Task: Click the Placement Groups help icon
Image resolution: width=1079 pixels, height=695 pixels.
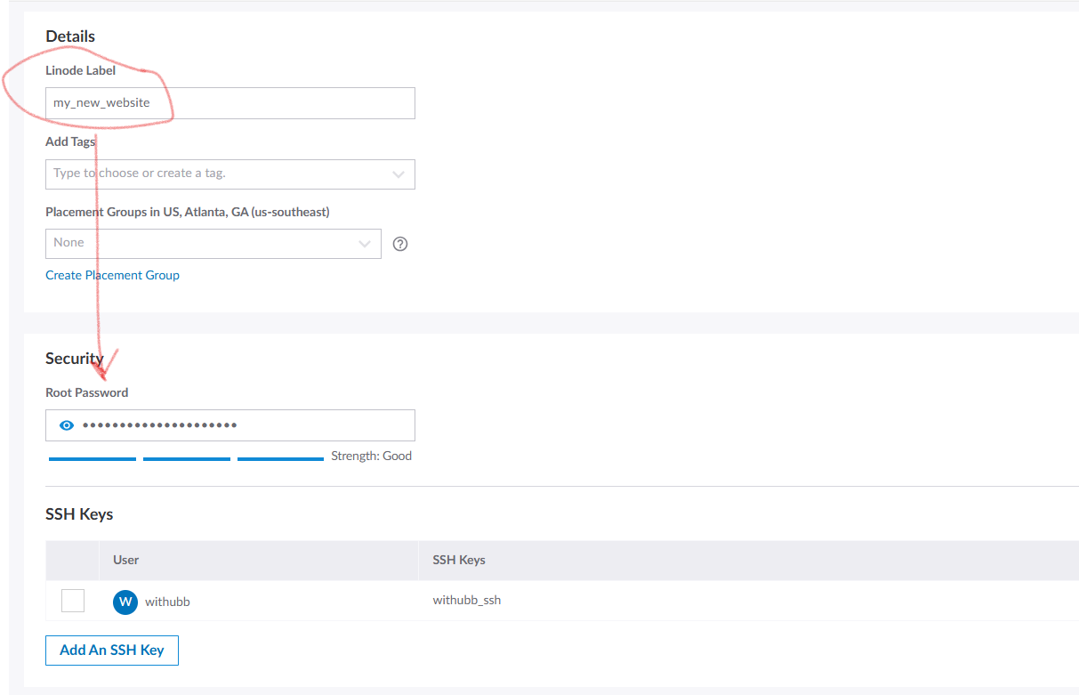Action: click(400, 244)
